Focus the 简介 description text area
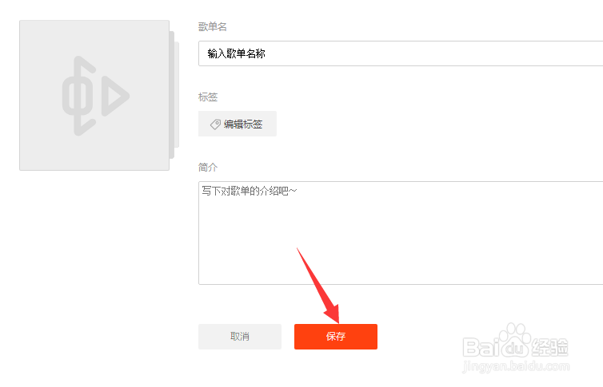Image resolution: width=603 pixels, height=387 pixels. 401,233
